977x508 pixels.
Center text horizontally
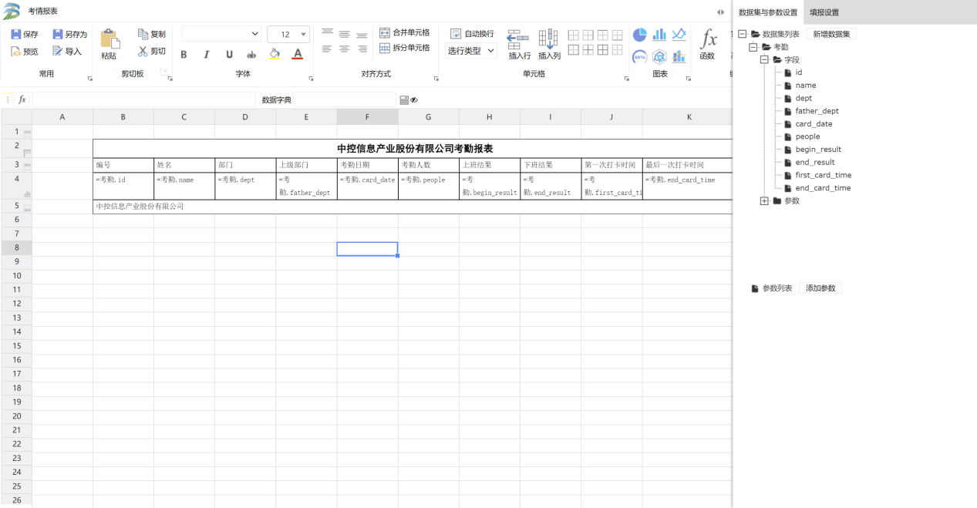[x=345, y=49]
